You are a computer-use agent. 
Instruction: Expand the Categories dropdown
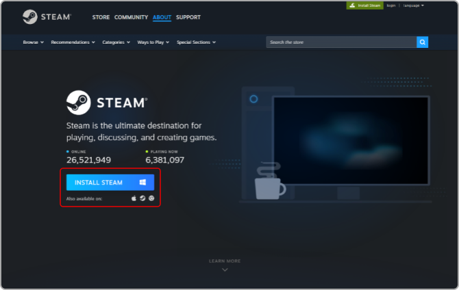click(116, 42)
